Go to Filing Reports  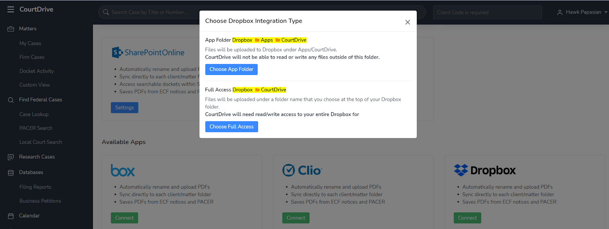[35, 187]
